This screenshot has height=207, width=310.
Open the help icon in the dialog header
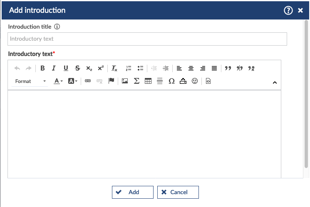click(x=288, y=10)
